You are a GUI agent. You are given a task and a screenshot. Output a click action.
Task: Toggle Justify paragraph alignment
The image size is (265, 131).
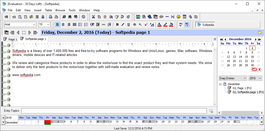[x=75, y=25]
